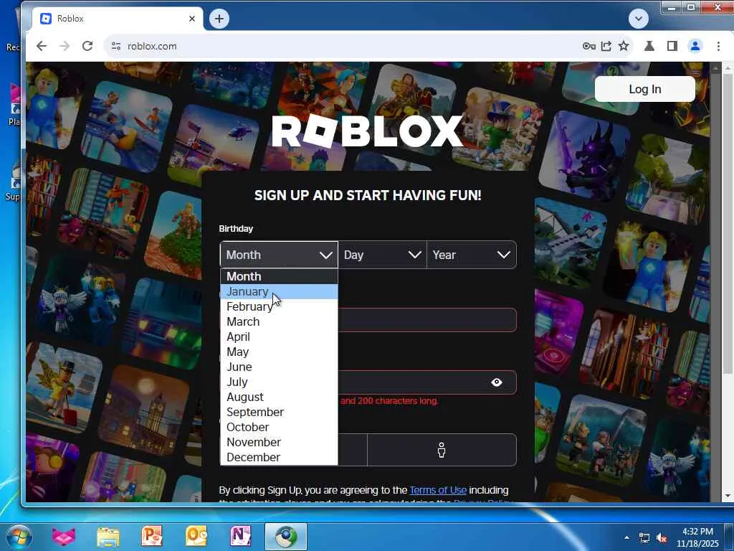
Task: Open the Day birthday dropdown
Action: click(383, 255)
